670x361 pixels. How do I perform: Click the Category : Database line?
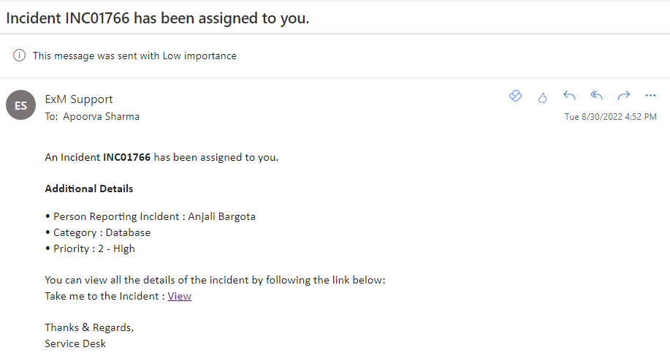pos(98,233)
